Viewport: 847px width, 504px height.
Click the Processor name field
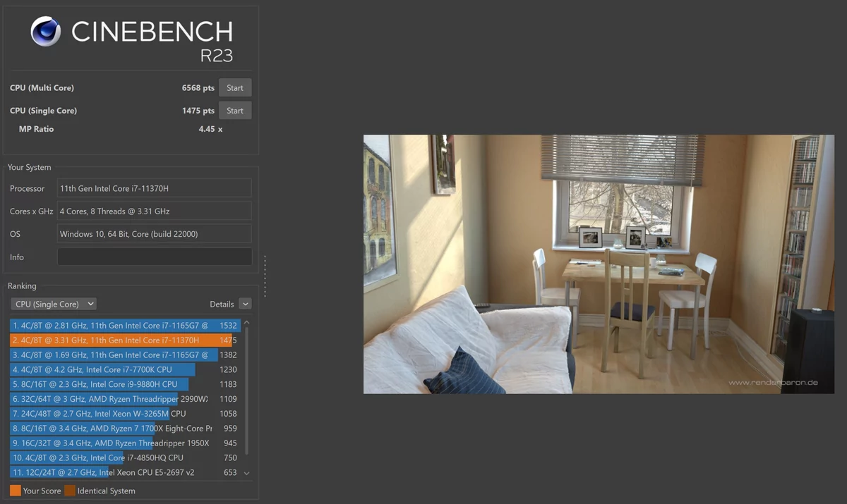(155, 188)
